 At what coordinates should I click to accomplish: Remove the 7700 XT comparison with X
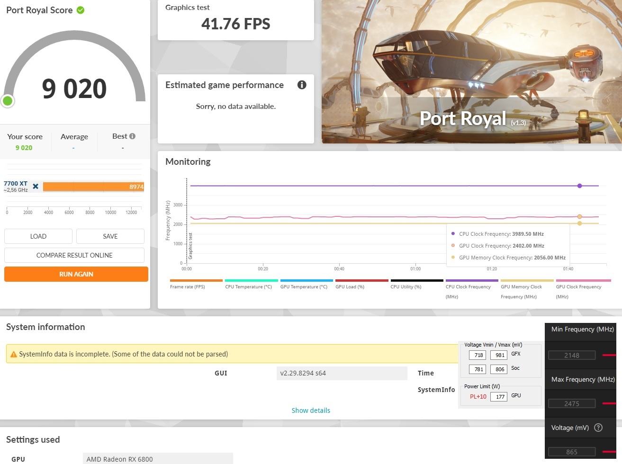[36, 187]
